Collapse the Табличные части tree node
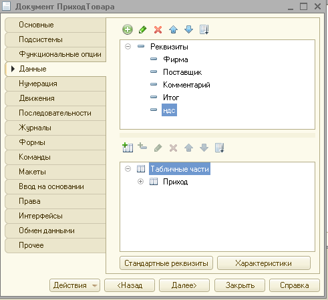Image resolution: width=328 pixels, height=300 pixels. click(x=128, y=169)
